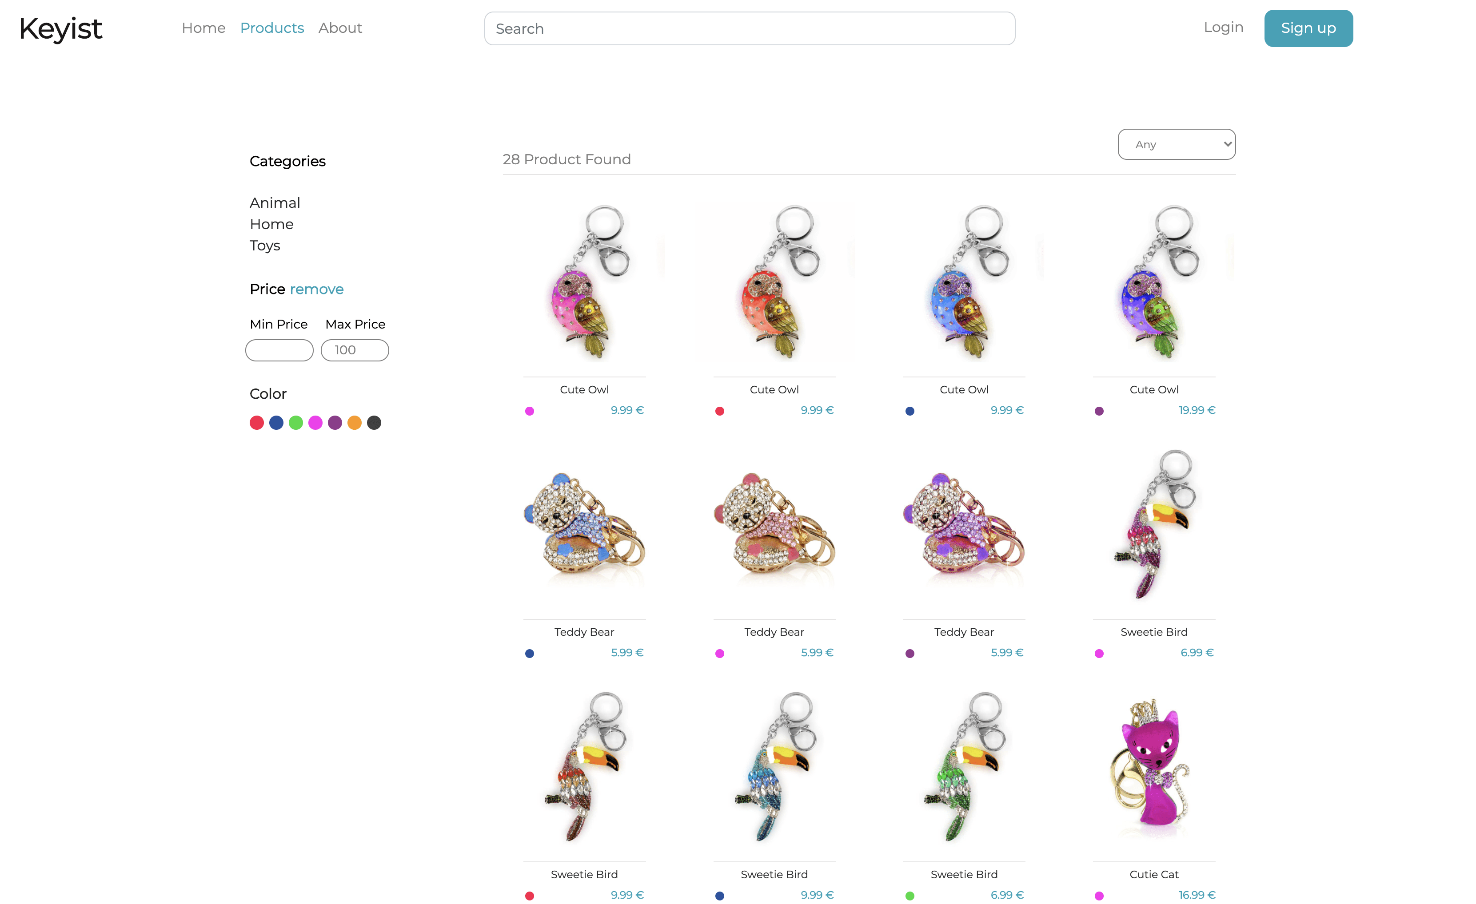The image size is (1476, 904).
Task: Open the About nav item
Action: click(340, 28)
